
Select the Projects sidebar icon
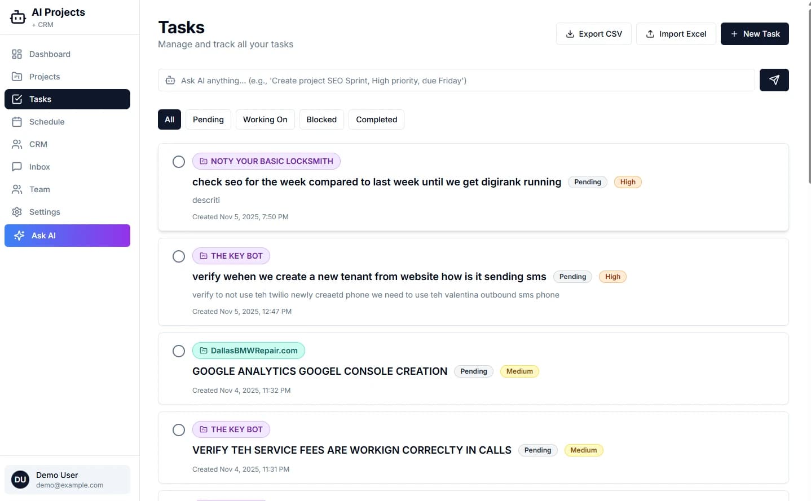17,77
